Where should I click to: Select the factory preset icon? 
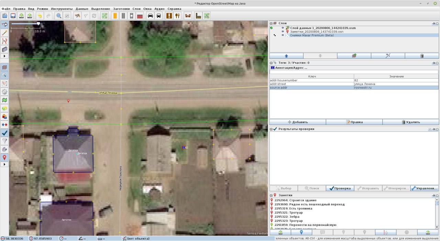[x=198, y=16]
